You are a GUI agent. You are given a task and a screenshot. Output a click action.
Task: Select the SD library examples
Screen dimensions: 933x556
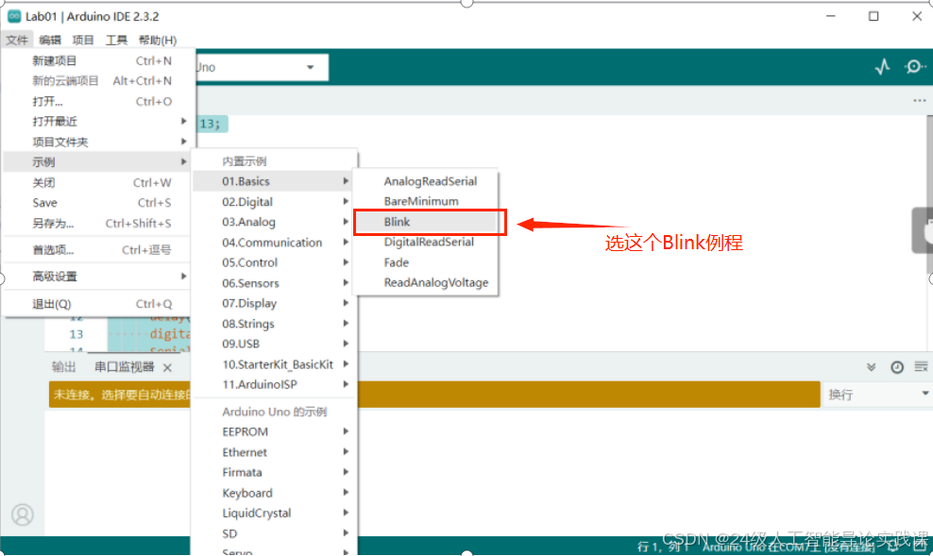tap(275, 533)
